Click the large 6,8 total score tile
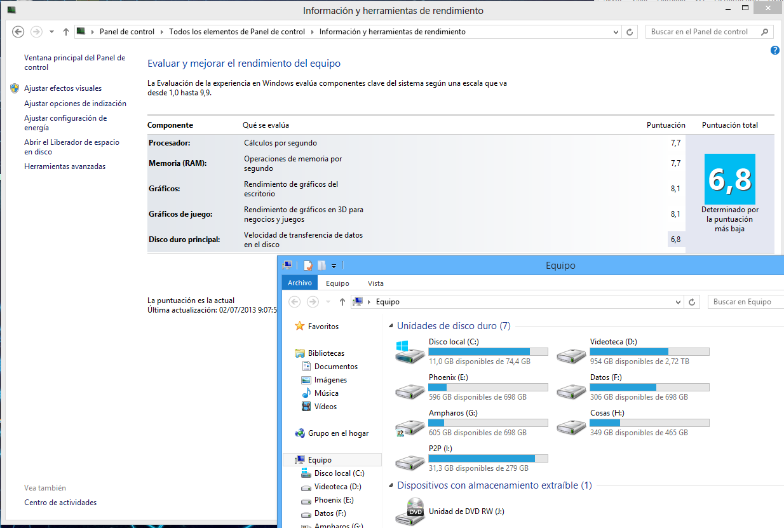784x528 pixels. coord(730,179)
